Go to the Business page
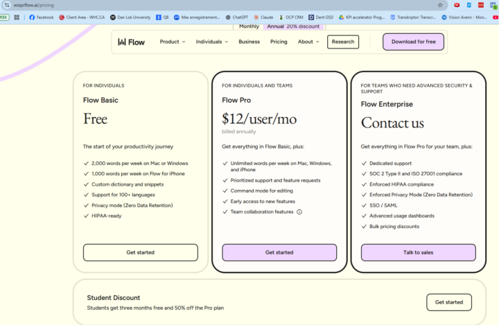Screen dimensions: 499x325 [249, 42]
